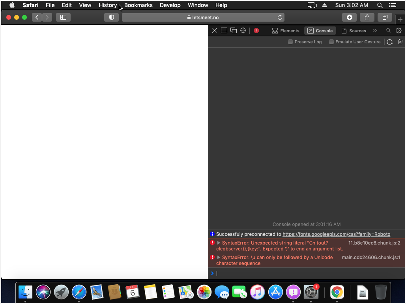Open the Window menu

[x=198, y=5]
